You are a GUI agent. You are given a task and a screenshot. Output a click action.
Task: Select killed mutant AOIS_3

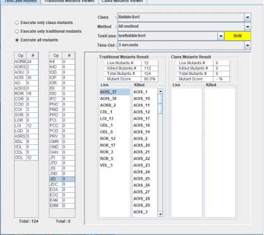click(x=145, y=212)
